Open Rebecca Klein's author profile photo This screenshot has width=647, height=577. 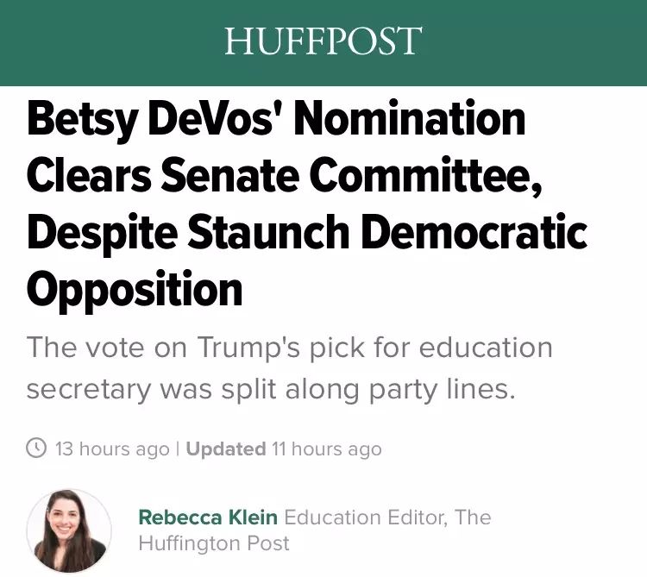coord(69,530)
